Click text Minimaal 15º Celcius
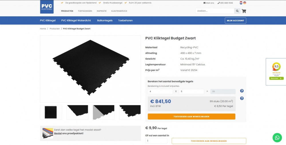286x145 pixels. 192,64
